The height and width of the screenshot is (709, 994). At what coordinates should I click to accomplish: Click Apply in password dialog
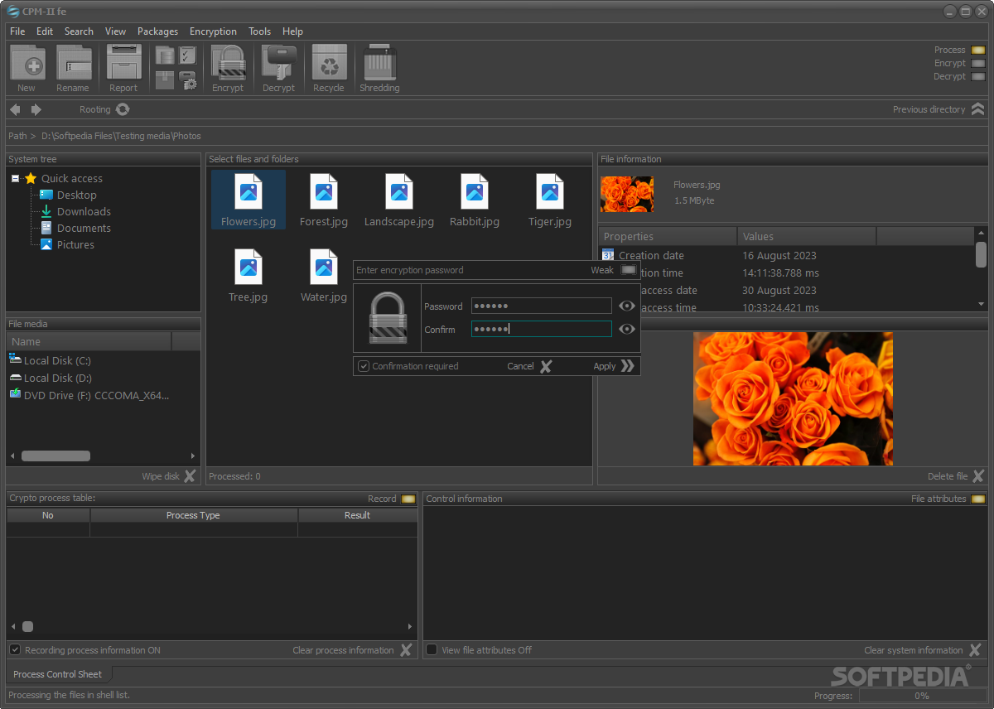614,366
